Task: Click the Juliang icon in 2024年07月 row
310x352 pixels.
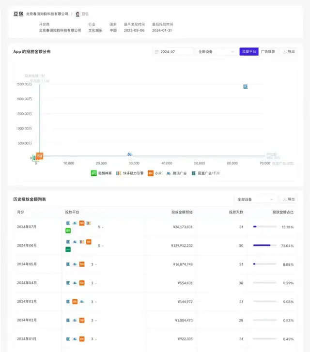Action: click(x=68, y=223)
